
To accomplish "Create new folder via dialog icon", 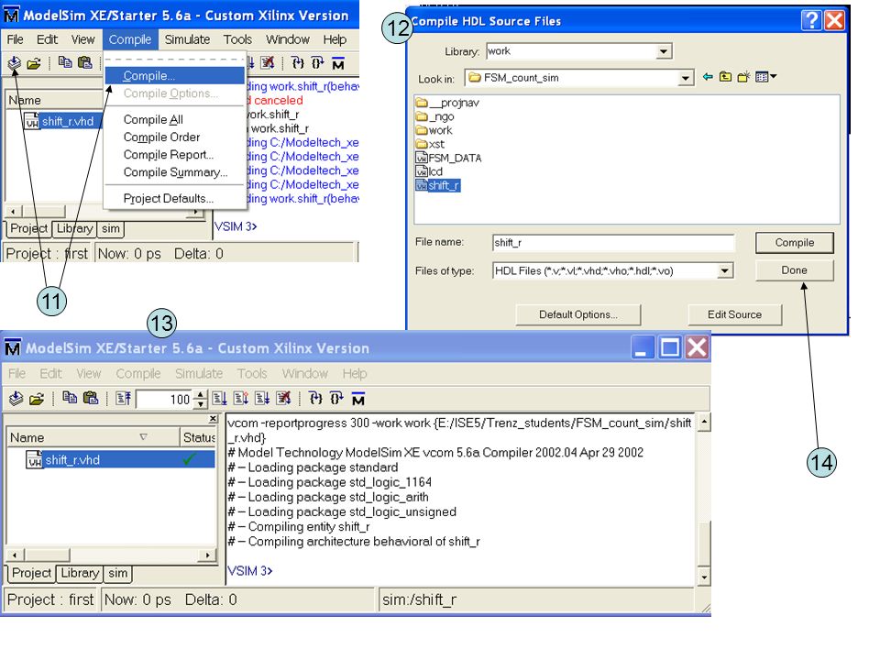I will click(x=743, y=77).
